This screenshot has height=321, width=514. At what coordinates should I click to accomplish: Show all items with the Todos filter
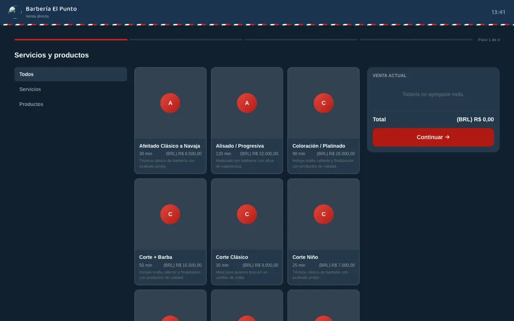click(x=71, y=74)
